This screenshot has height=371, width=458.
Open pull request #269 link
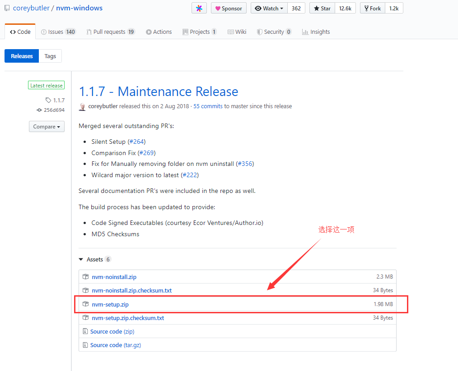tap(147, 153)
